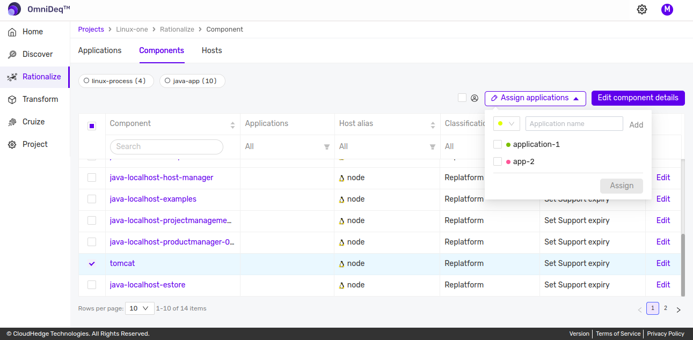Collapse the Assign applications dropdown
Screen dimensions: 693x340
pos(535,98)
